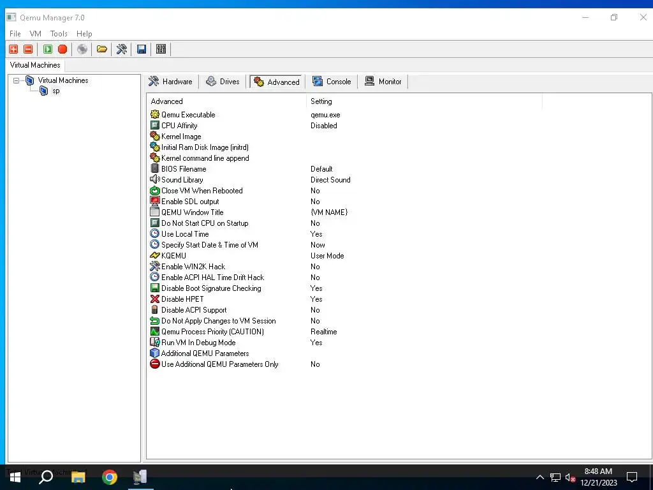
Task: Click the Close VM When Rebooted icon
Action: point(154,190)
